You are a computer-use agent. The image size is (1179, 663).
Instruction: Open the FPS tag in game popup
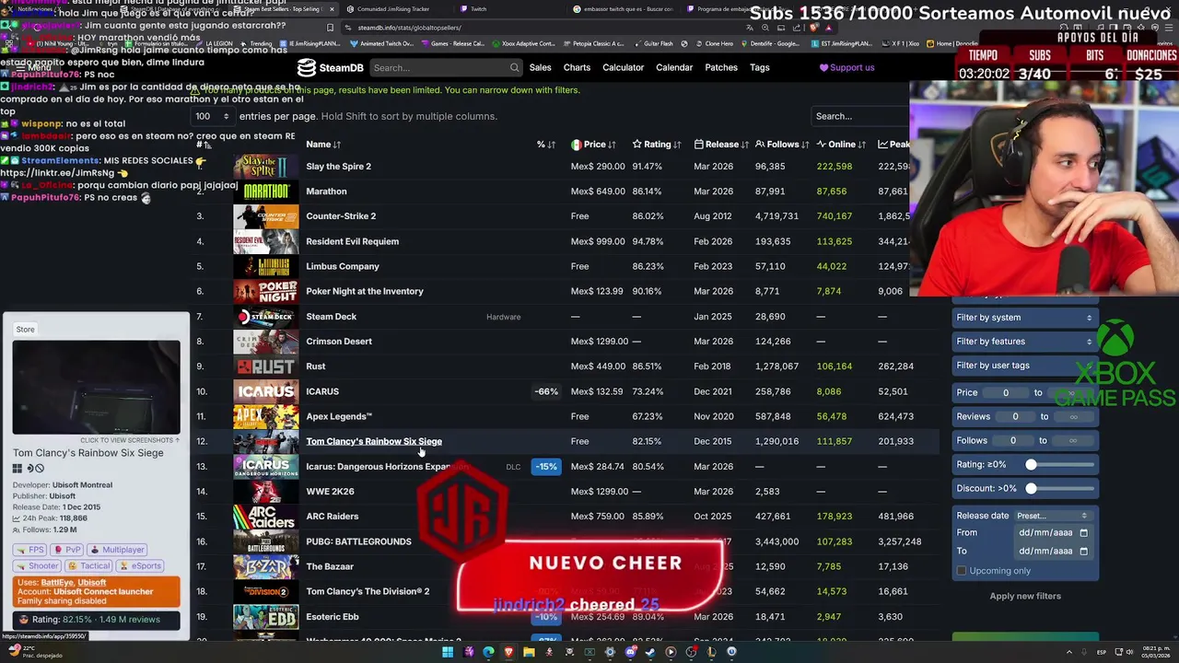point(31,550)
